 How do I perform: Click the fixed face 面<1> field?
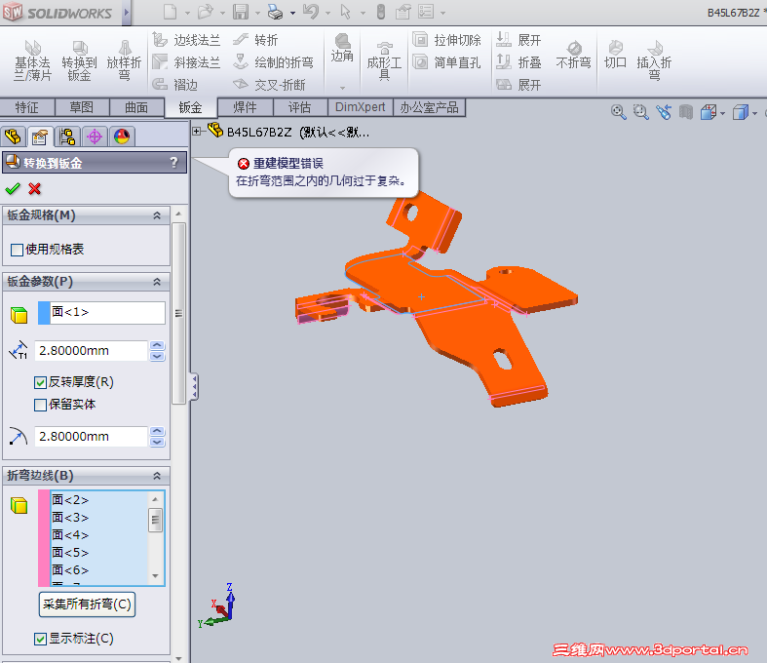pyautogui.click(x=101, y=313)
